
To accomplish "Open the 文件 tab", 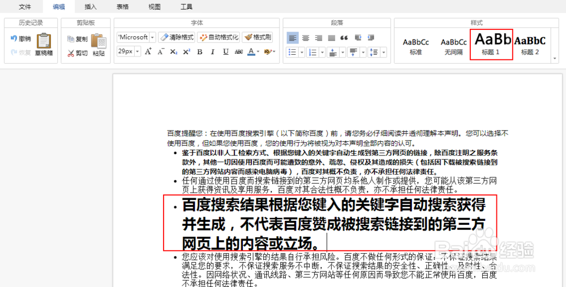I will click(25, 6).
